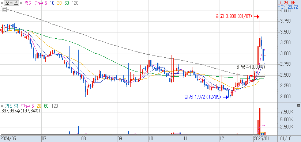Click the 11 month date axis label

point(185,138)
